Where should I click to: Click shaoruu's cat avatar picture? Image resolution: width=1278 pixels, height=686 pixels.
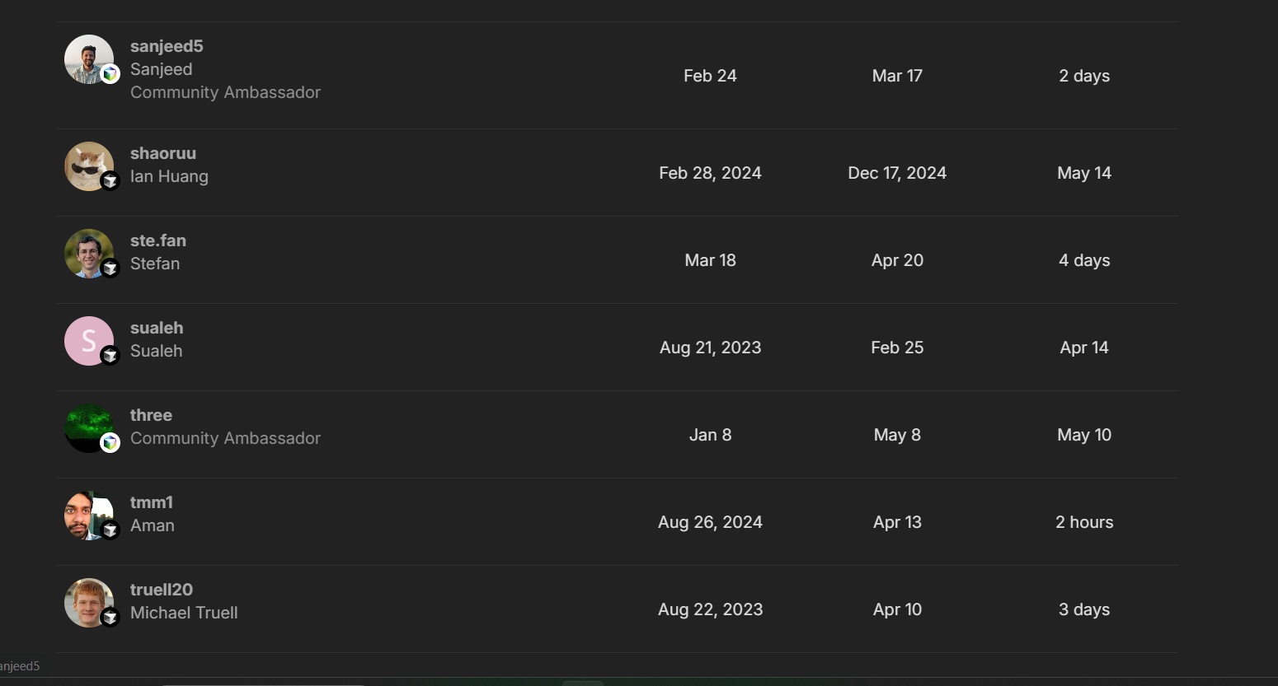[x=87, y=164]
